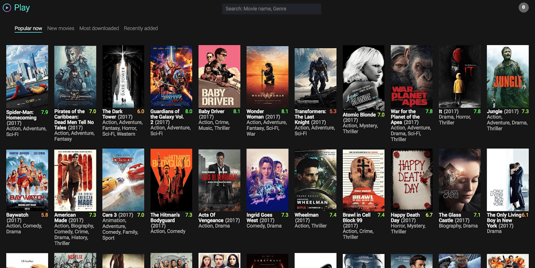The image size is (535, 268).
Task: Switch to the New movies tab
Action: (x=61, y=28)
